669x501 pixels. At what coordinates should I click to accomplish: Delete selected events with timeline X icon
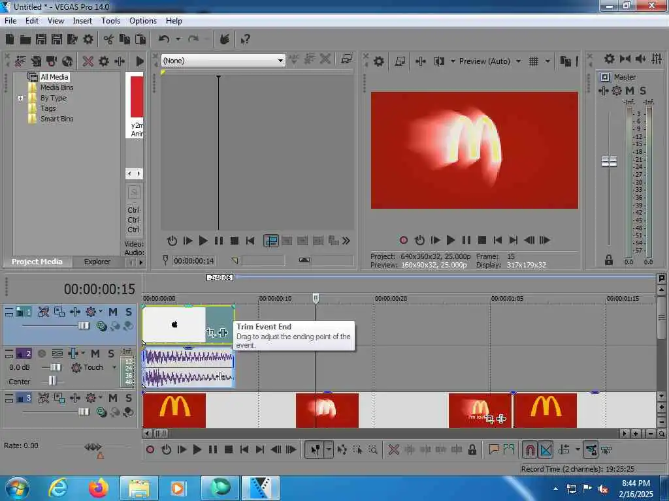[x=393, y=450]
